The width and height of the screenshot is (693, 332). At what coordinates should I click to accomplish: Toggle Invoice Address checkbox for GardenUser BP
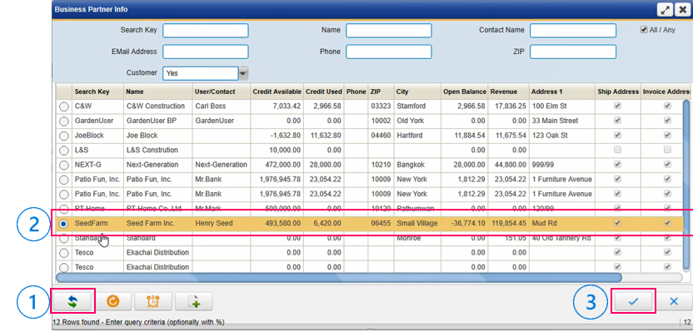[x=667, y=121]
